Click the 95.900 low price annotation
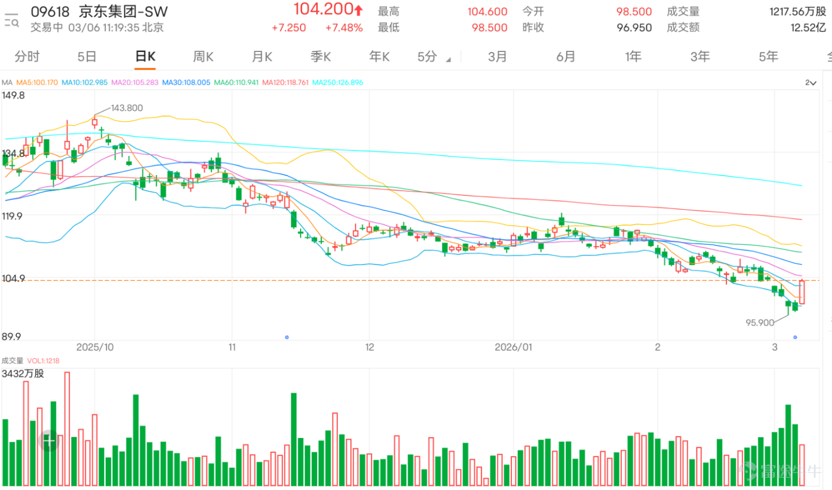The image size is (832, 490). (x=760, y=323)
